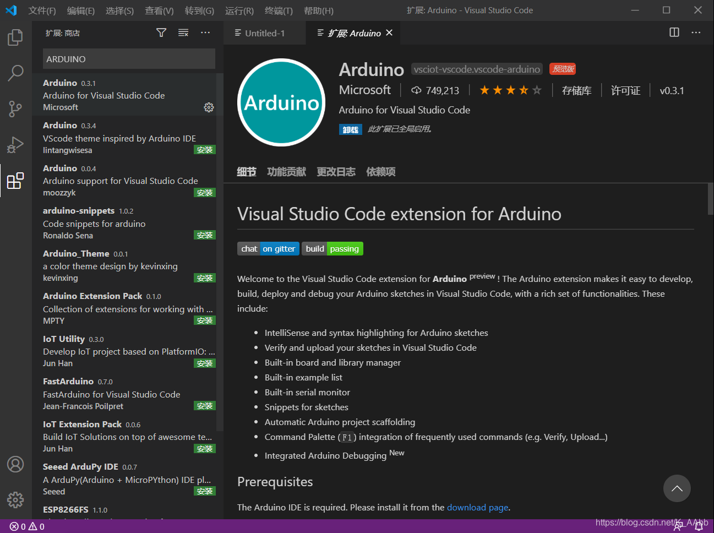This screenshot has width=714, height=533.
Task: Select the Extensions view icon
Action: click(15, 181)
